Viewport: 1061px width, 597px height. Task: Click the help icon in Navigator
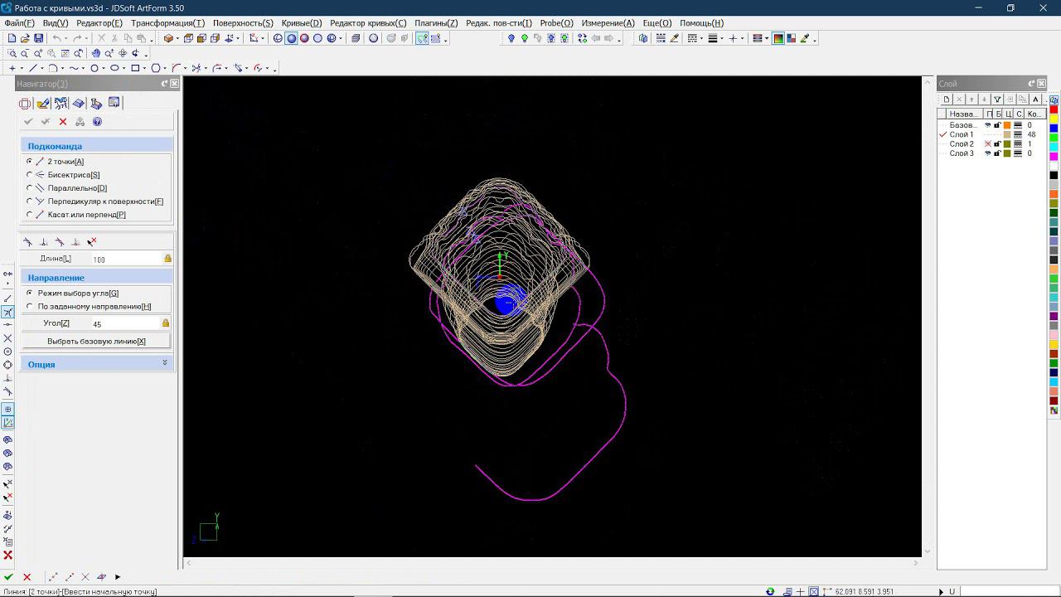97,122
